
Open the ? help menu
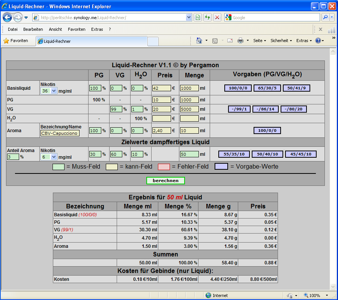tap(110, 29)
